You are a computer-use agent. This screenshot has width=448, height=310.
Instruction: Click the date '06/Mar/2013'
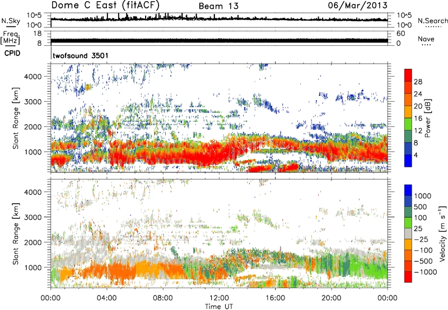click(x=358, y=5)
